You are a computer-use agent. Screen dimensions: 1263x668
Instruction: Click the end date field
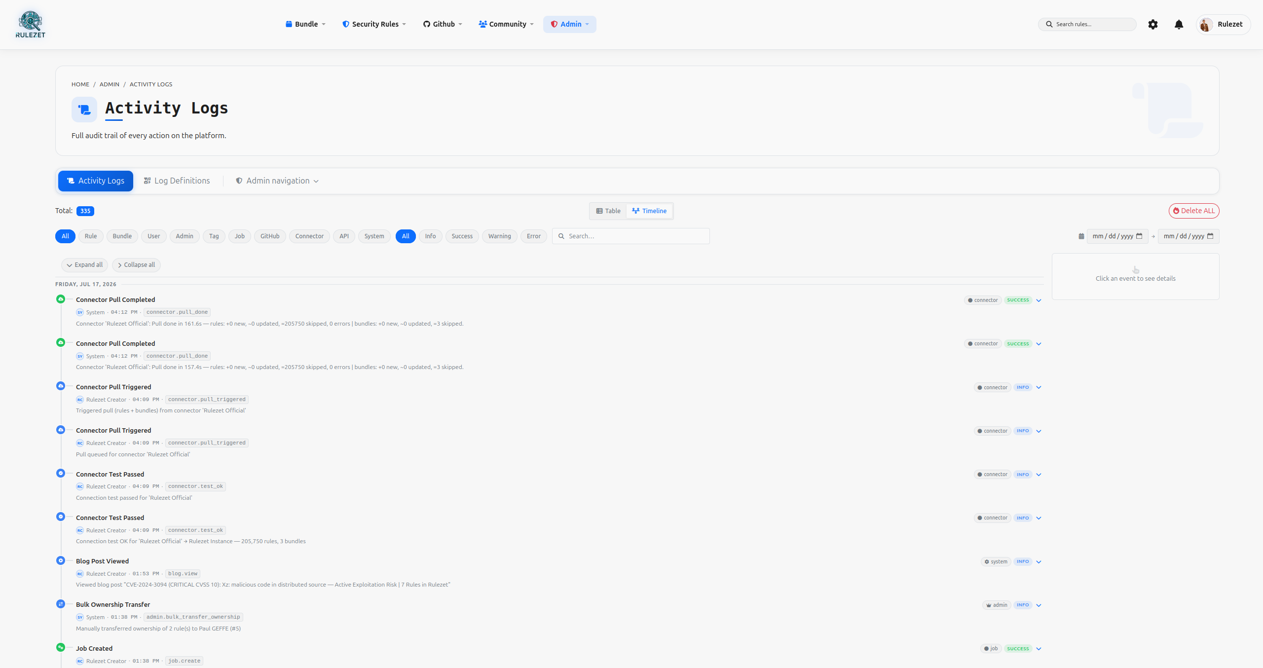click(x=1189, y=236)
